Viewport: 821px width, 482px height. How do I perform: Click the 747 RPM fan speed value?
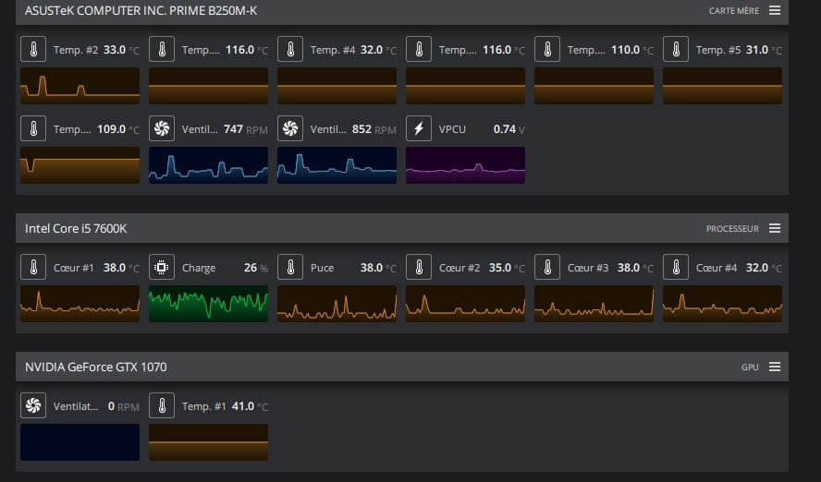(246, 129)
